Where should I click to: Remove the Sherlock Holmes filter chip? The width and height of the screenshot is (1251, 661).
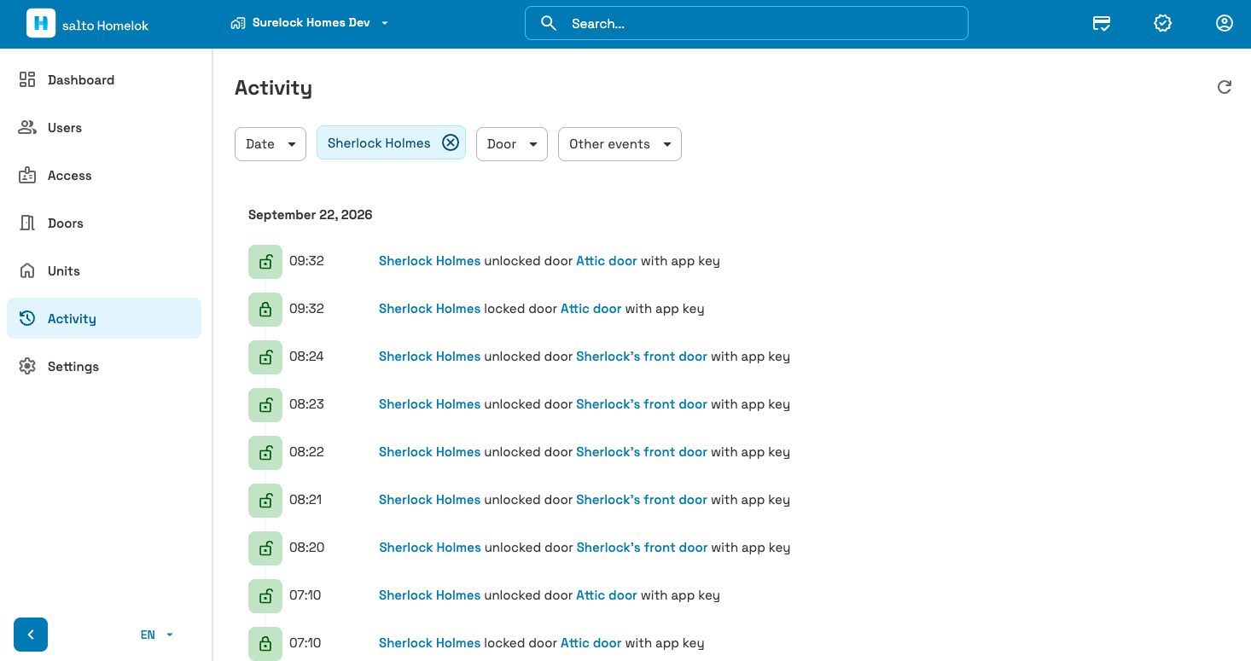click(x=451, y=143)
